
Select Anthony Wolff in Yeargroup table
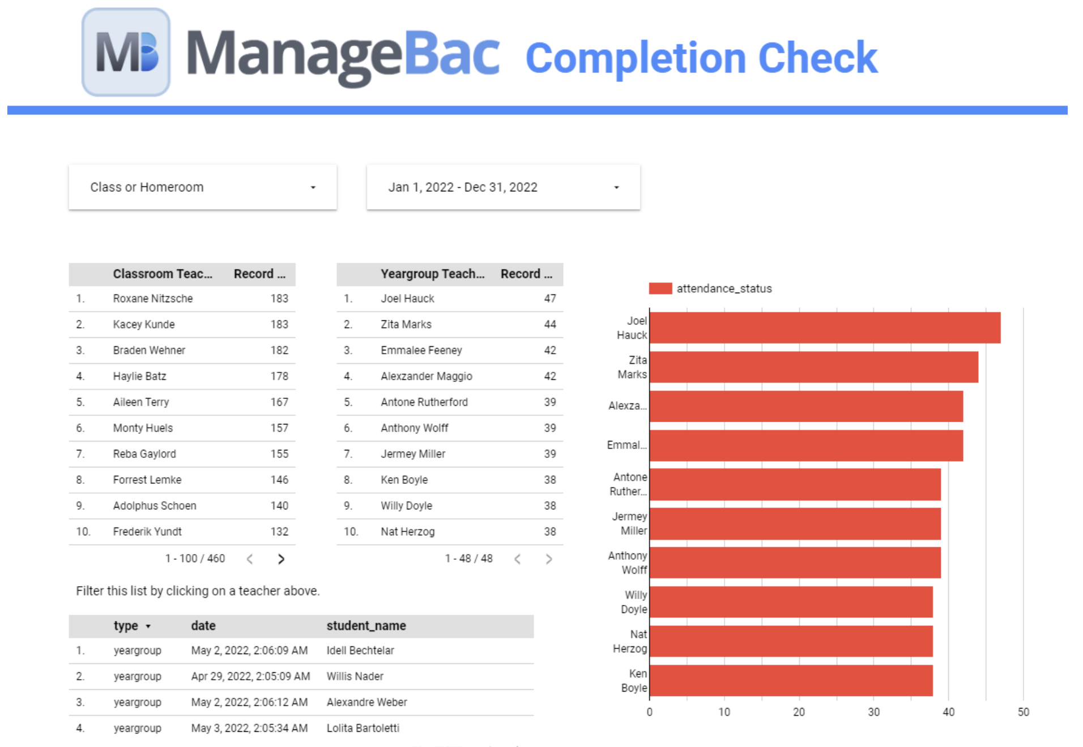coord(450,428)
